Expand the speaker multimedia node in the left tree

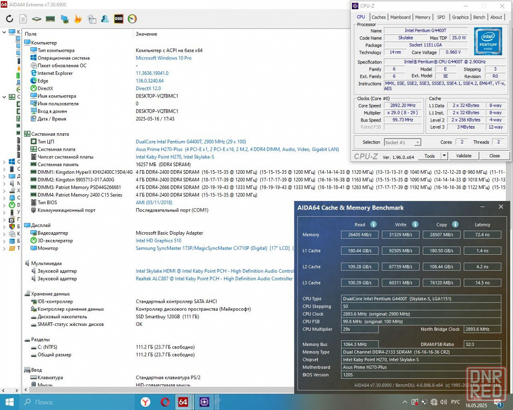(4, 183)
